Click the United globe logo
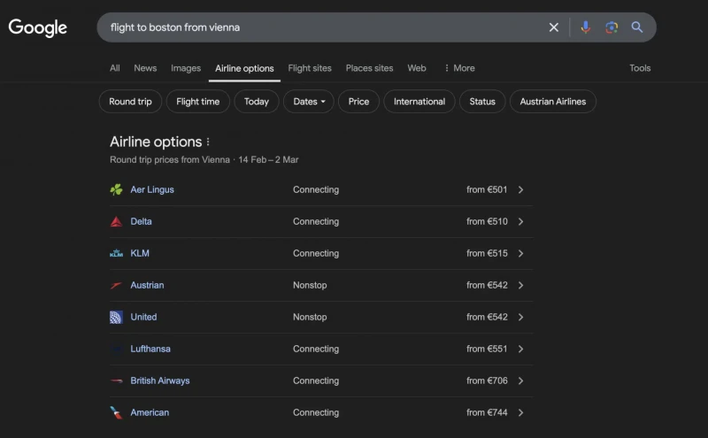 point(116,317)
